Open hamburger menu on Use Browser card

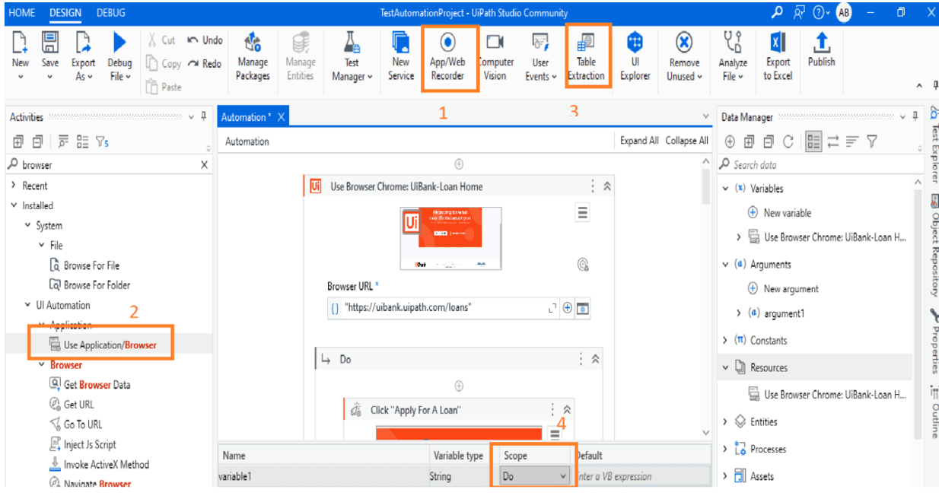tap(583, 213)
